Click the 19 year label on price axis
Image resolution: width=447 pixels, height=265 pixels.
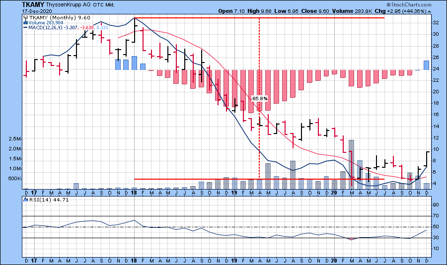coord(234,192)
